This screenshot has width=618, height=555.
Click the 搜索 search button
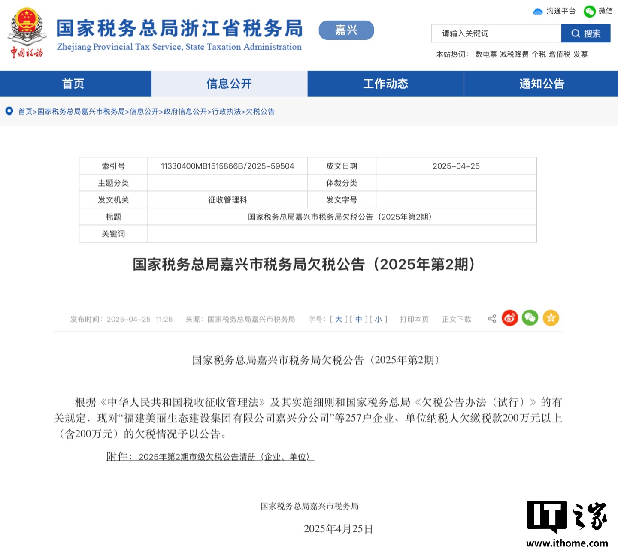[x=586, y=33]
